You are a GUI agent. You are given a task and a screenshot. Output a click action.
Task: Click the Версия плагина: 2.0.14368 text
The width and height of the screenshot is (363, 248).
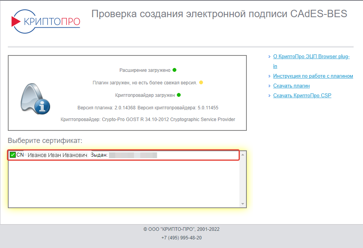click(x=106, y=107)
